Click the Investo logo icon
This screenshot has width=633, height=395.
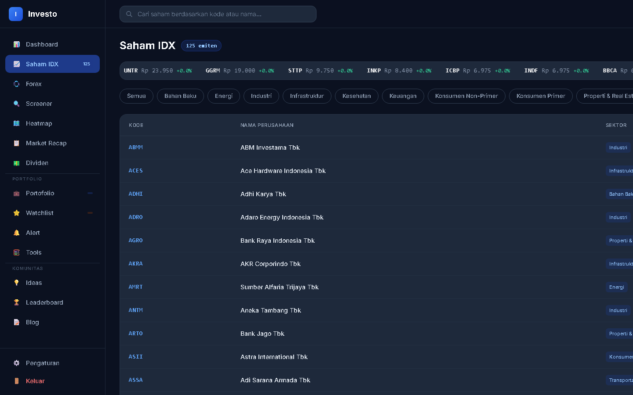click(x=16, y=14)
